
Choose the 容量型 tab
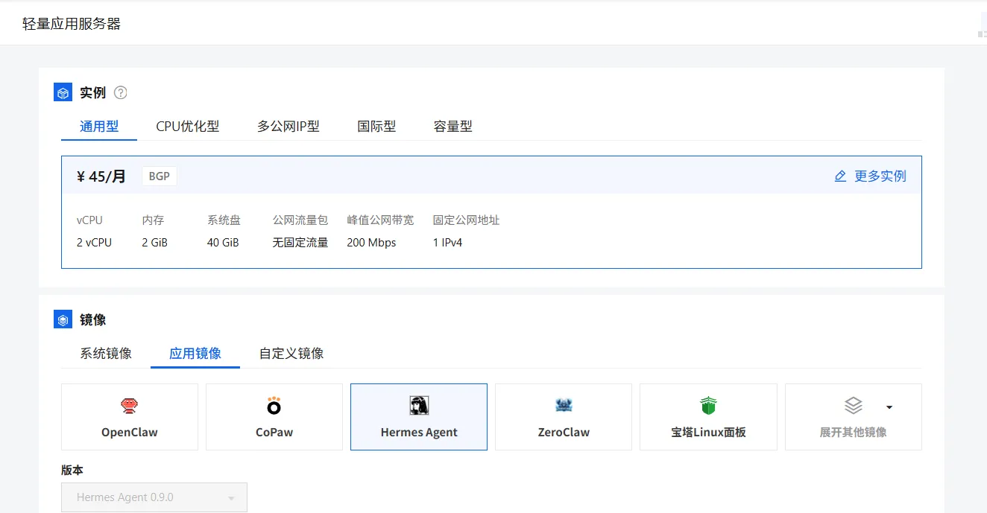[453, 127]
